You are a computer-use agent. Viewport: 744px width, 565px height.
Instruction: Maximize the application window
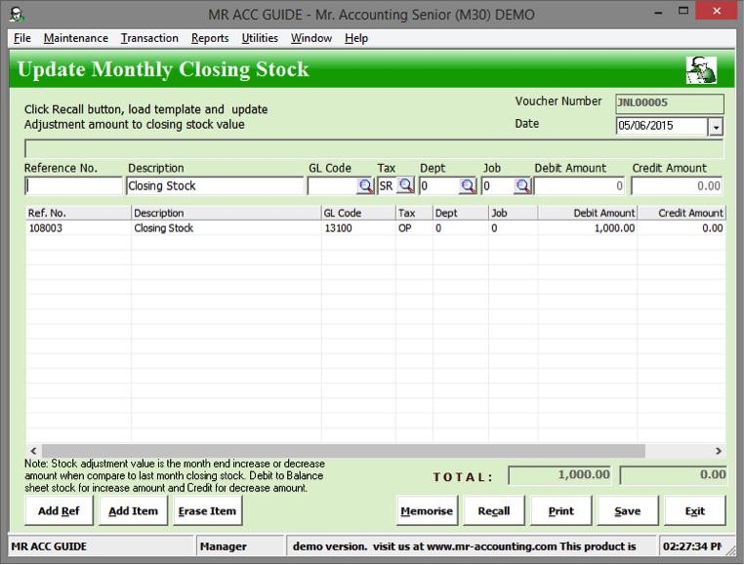[683, 12]
